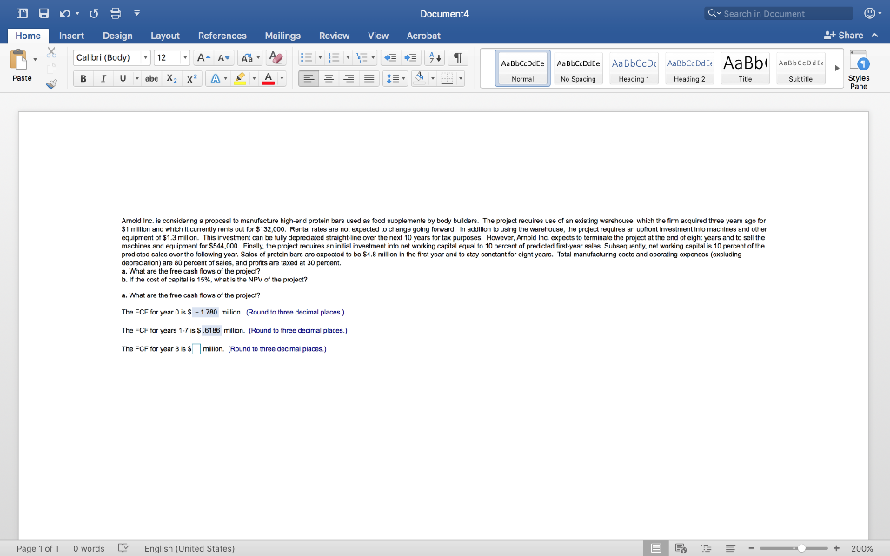Apply the Subtitle style

click(x=800, y=68)
